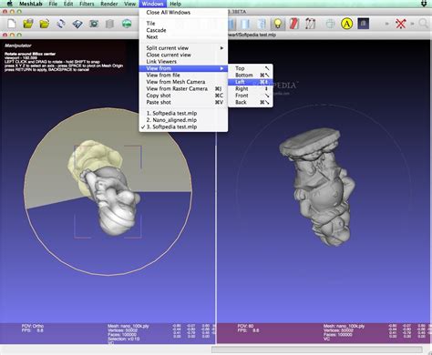The image size is (432, 355).
Task: Open the Edit menu
Action: (68, 4)
